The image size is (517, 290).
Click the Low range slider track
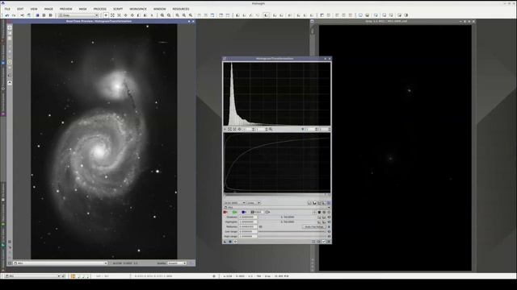coord(292,231)
